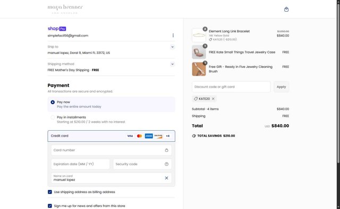Viewport: 340px width, 209px height.
Task: Click the Credit card payment method header
Action: point(111,136)
